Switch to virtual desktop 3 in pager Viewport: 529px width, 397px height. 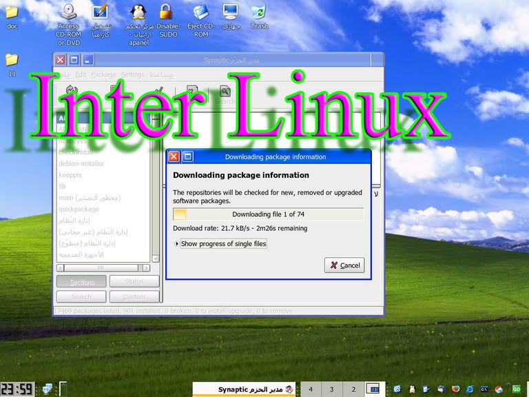tap(332, 389)
